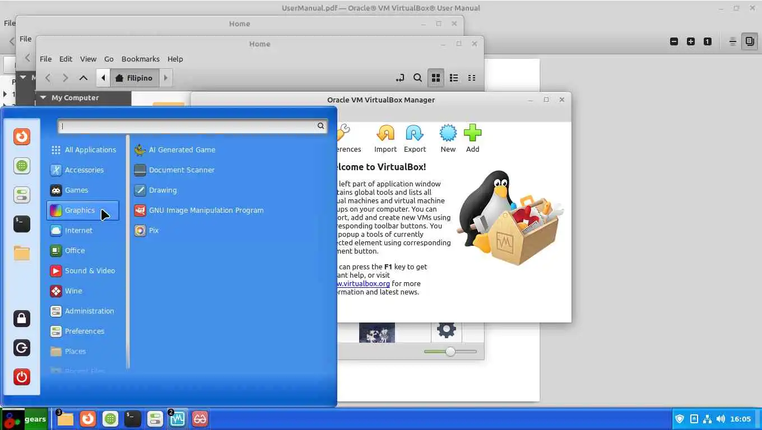Click the gears menu button on taskbar
The image size is (762, 430).
point(24,419)
